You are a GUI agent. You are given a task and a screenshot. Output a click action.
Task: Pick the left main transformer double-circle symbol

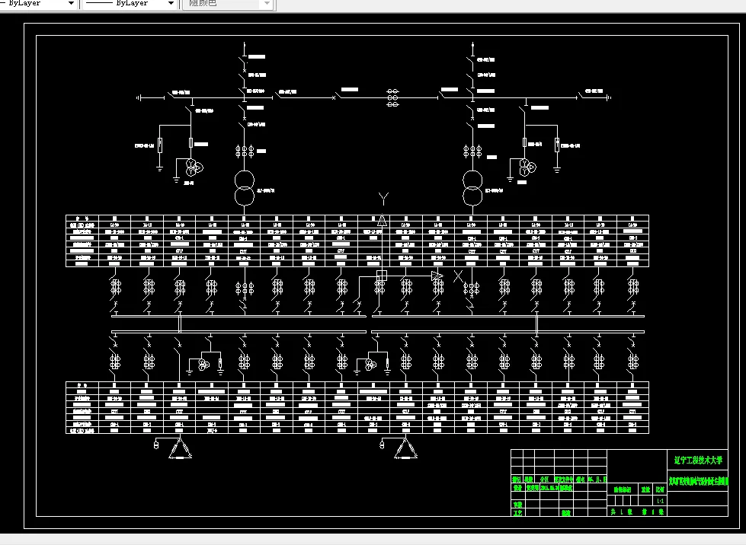pos(245,188)
